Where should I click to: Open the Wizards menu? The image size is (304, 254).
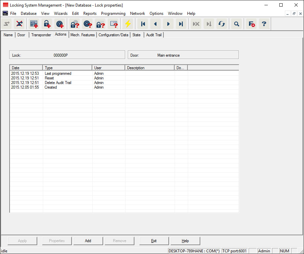(61, 14)
